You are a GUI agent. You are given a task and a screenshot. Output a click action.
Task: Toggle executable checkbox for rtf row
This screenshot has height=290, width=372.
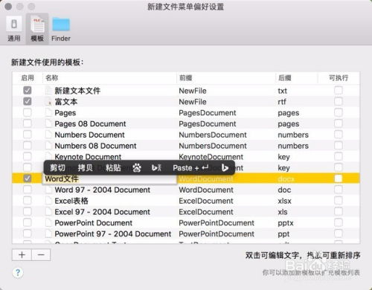click(339, 101)
